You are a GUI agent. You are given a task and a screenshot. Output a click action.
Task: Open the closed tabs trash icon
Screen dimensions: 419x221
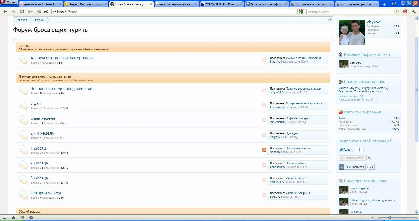pyautogui.click(x=394, y=4)
